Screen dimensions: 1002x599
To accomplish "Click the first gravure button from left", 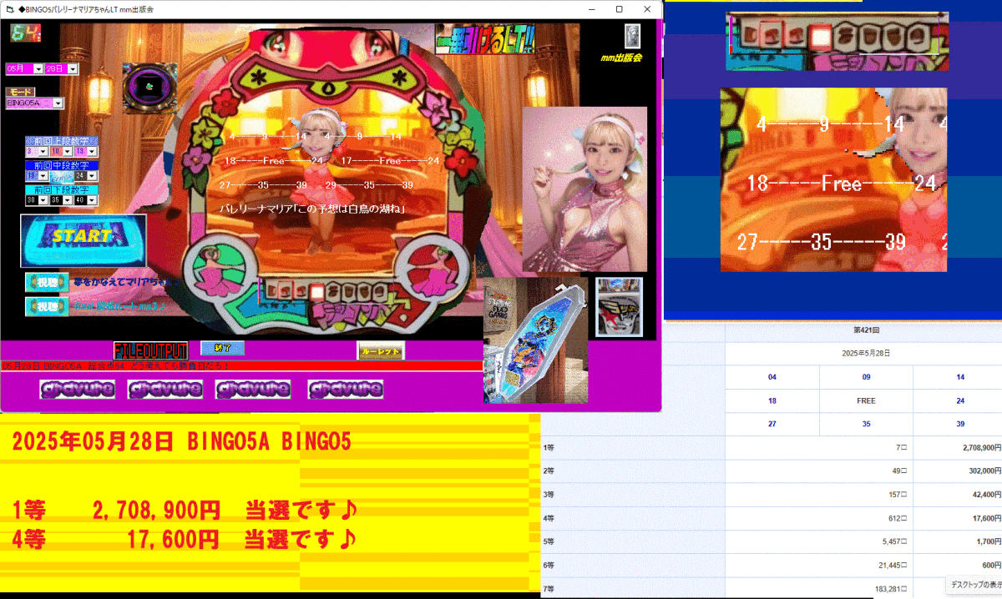I will 78,390.
